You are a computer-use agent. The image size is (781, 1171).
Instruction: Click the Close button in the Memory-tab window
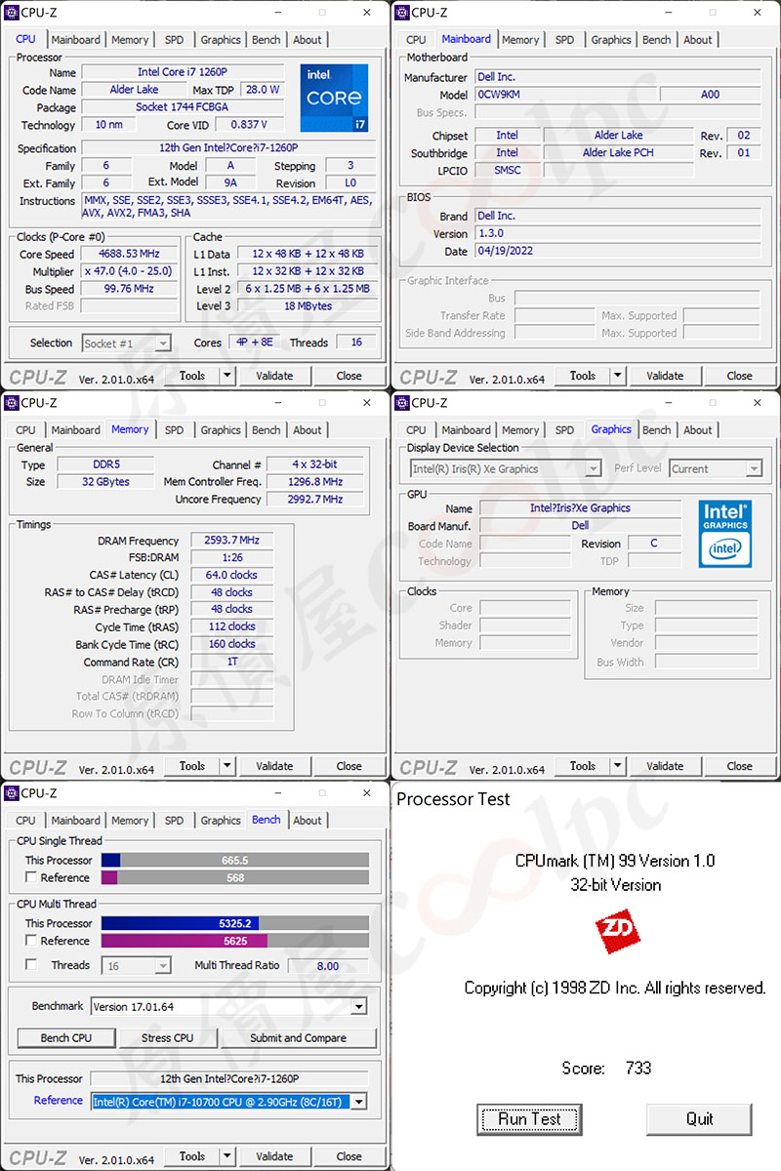tap(349, 766)
